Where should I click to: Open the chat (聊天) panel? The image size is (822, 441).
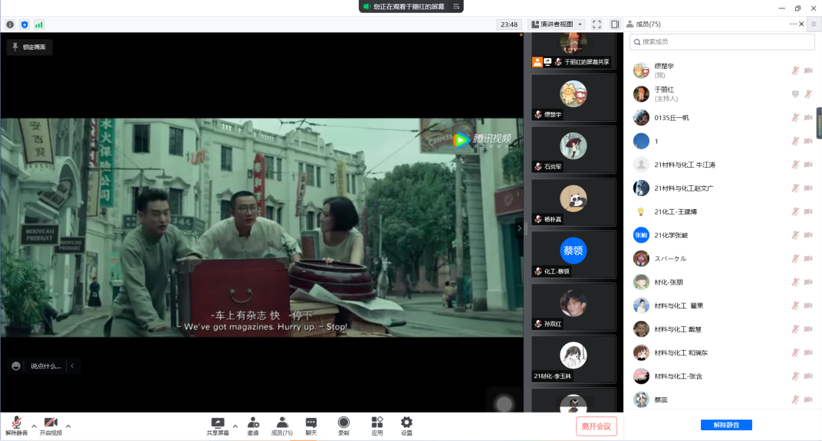tap(311, 425)
